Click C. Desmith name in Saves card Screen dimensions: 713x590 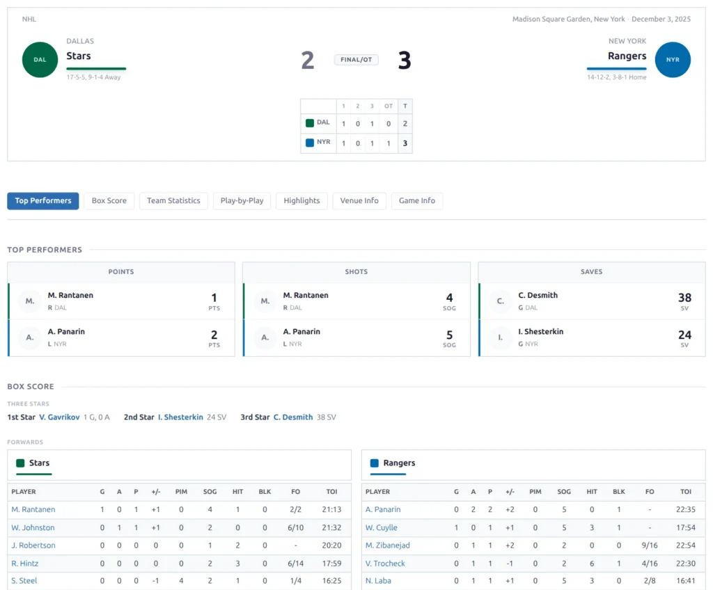coord(538,296)
